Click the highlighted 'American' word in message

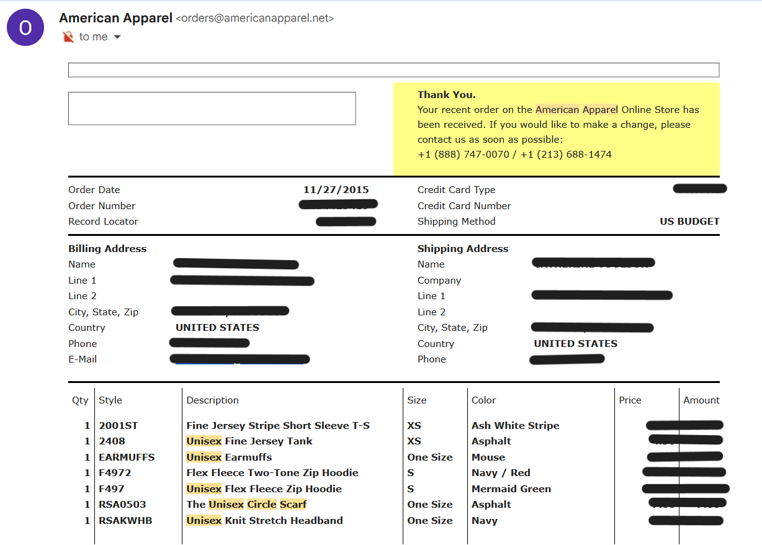pos(557,110)
